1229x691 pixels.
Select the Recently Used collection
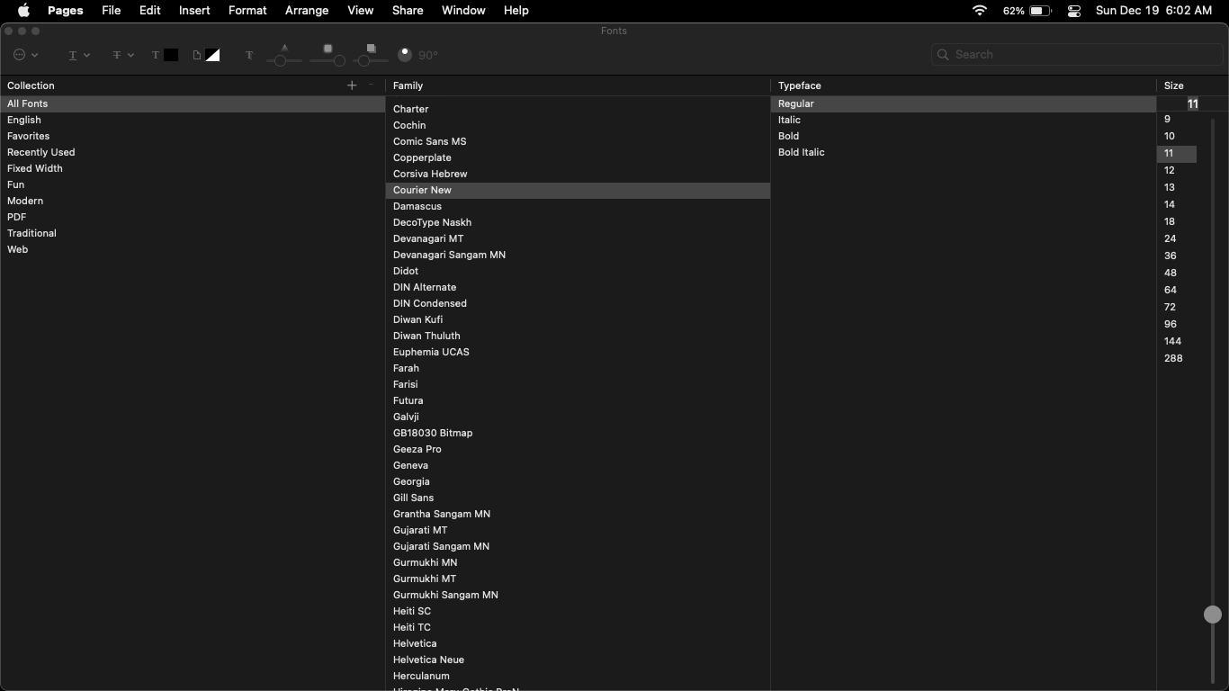coord(193,152)
